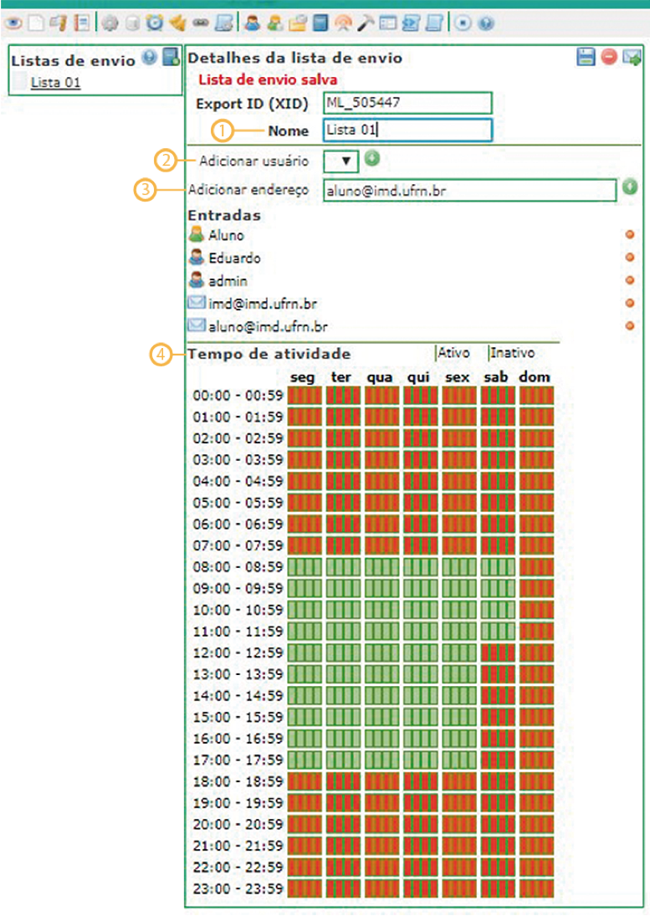Open the publishers antenna icon

343,23
